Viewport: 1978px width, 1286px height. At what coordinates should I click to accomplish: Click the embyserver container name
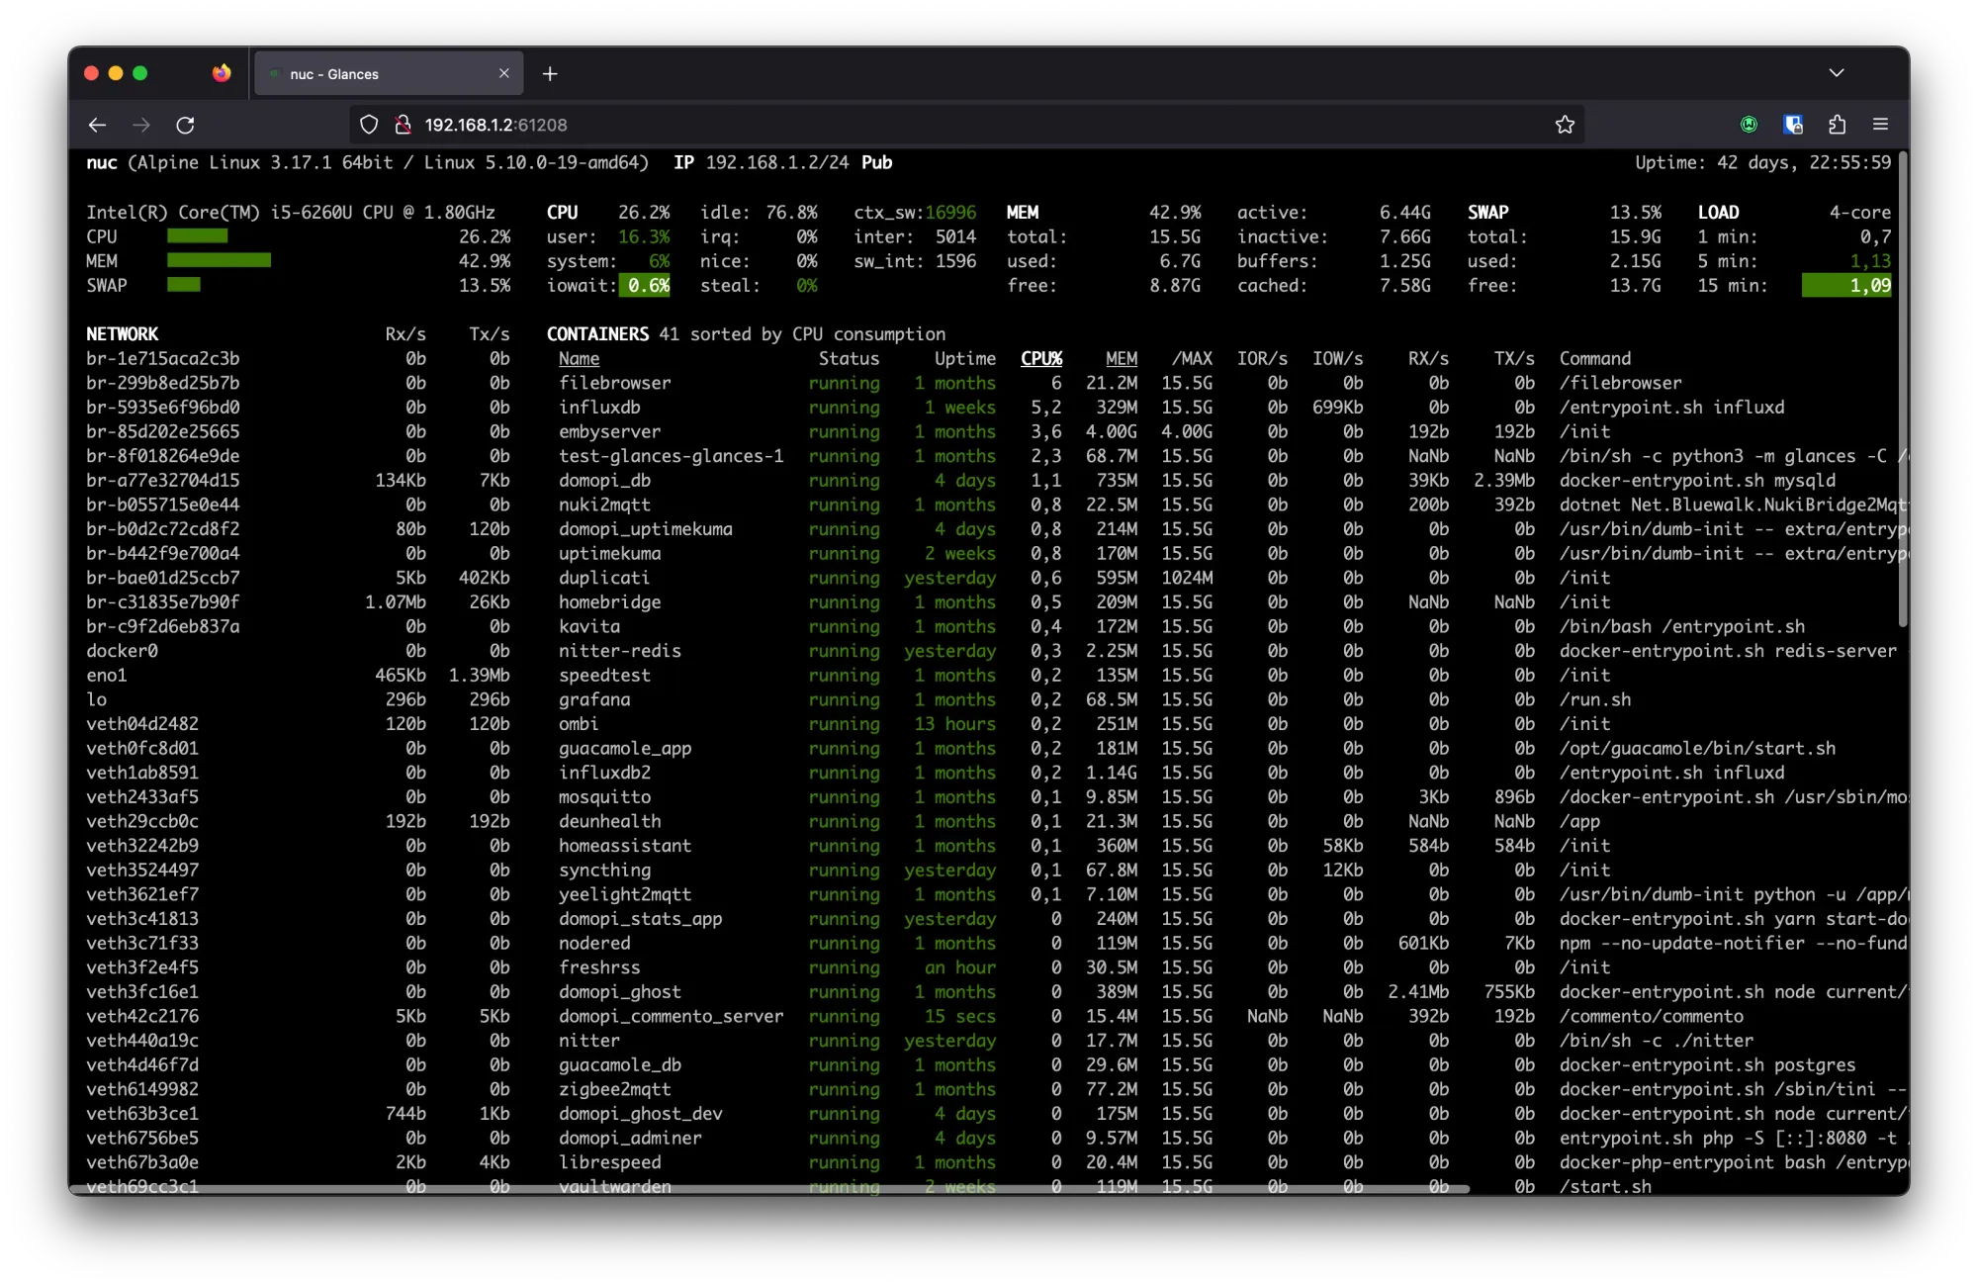pos(609,432)
